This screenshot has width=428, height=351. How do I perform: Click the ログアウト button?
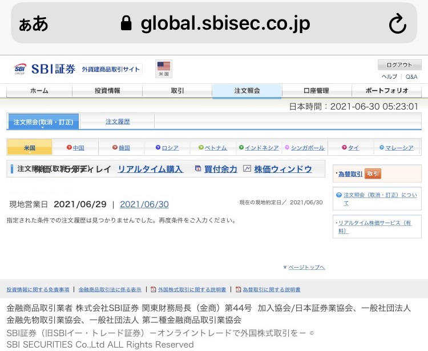point(399,65)
